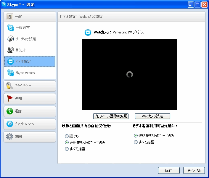
Task: Click the Skype logo beside 一般設定
Action: [x=11, y=28]
